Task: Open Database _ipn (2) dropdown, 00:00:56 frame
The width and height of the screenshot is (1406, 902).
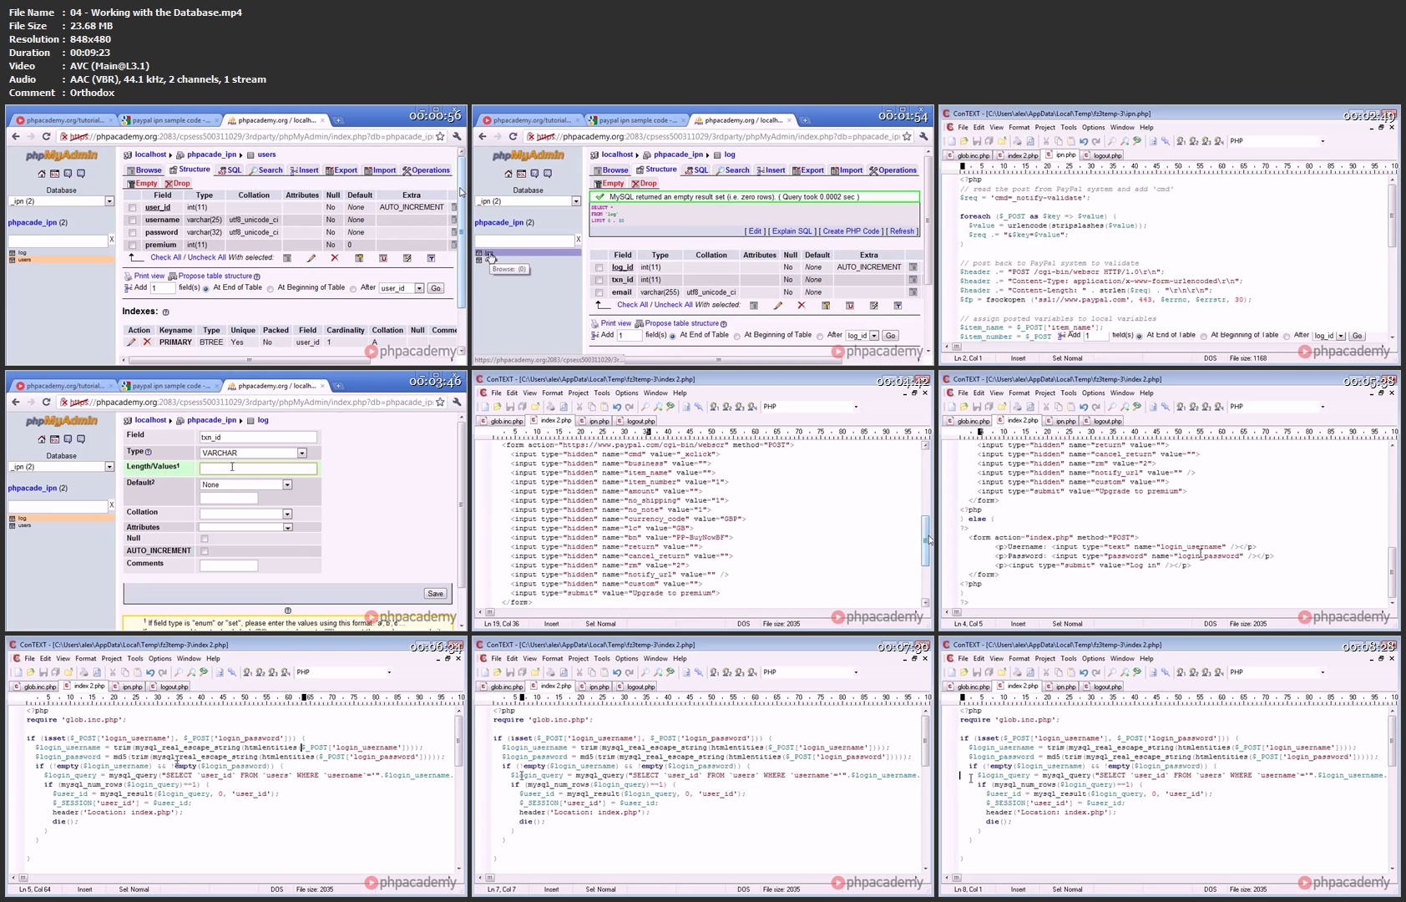Action: tap(61, 201)
